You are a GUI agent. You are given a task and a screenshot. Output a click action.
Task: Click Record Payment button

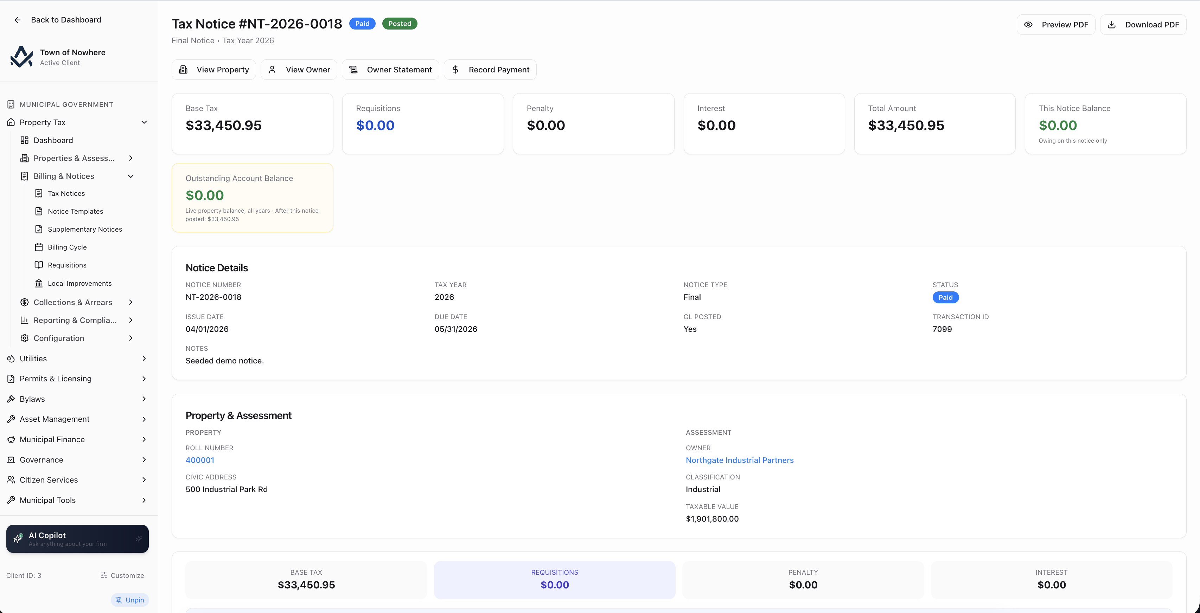[490, 69]
